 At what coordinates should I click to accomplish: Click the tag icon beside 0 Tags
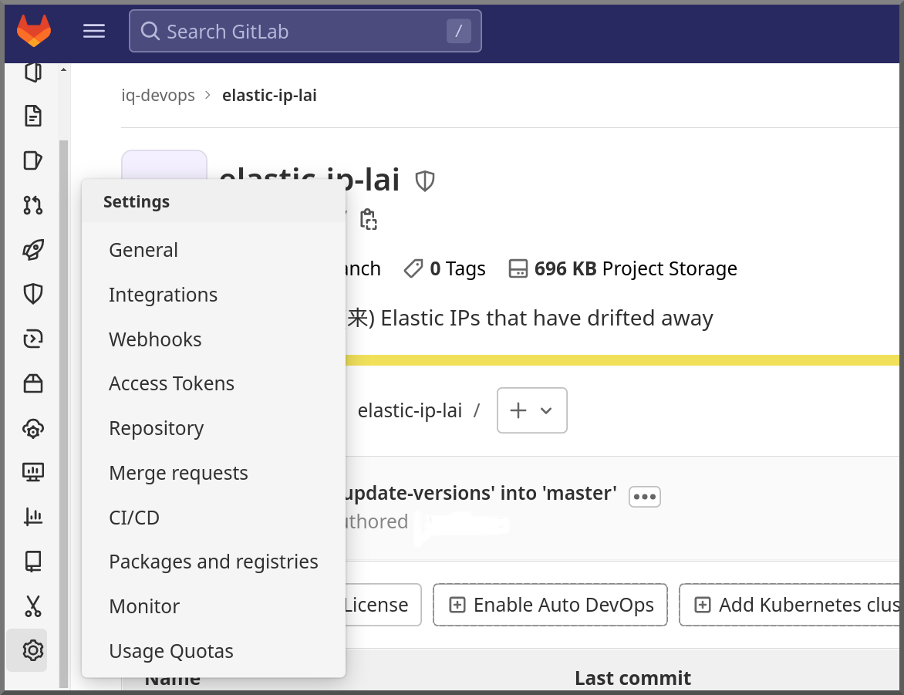(413, 268)
